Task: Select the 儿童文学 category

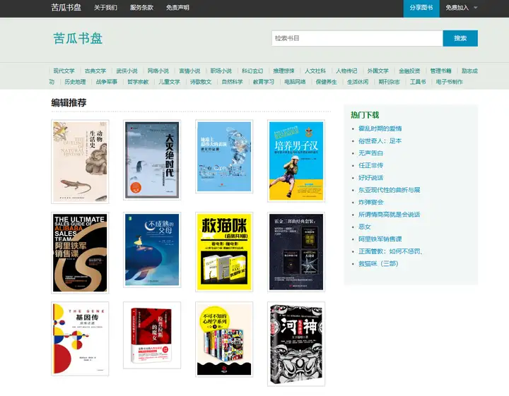Action: [x=169, y=82]
